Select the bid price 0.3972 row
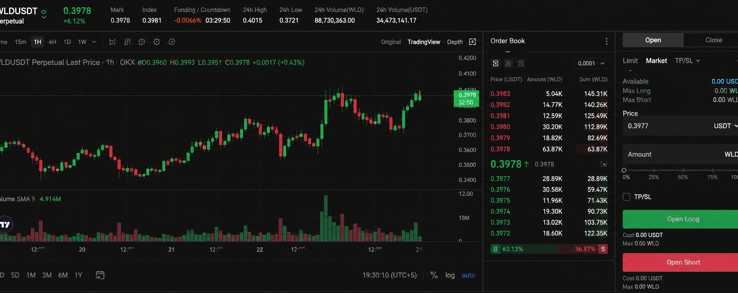738x293 pixels. 549,233
